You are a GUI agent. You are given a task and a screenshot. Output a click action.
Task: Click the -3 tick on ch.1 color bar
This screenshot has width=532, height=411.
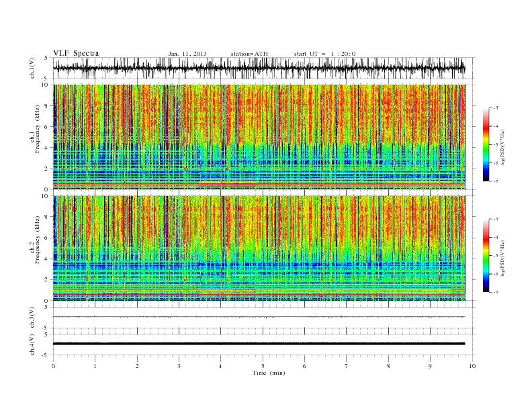pos(495,108)
